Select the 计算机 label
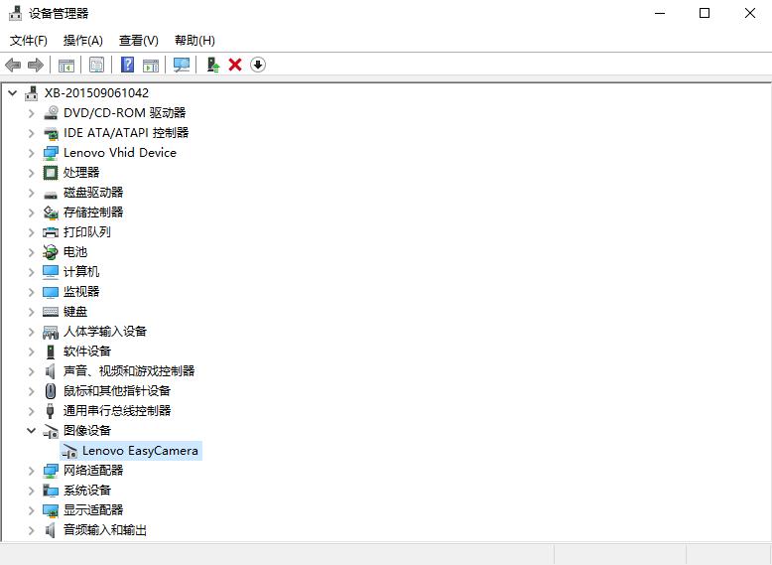The image size is (772, 565). click(x=81, y=271)
